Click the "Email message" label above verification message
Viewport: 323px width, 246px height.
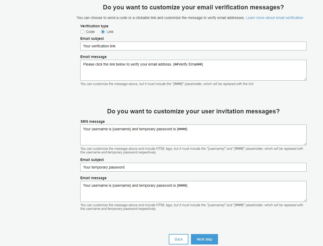pos(93,57)
